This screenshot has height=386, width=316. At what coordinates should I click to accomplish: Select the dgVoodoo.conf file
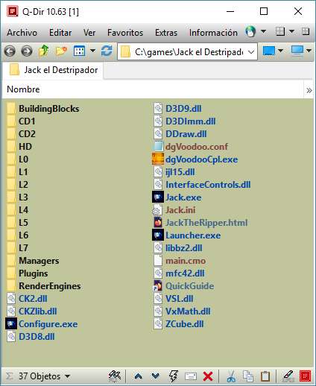coord(190,147)
